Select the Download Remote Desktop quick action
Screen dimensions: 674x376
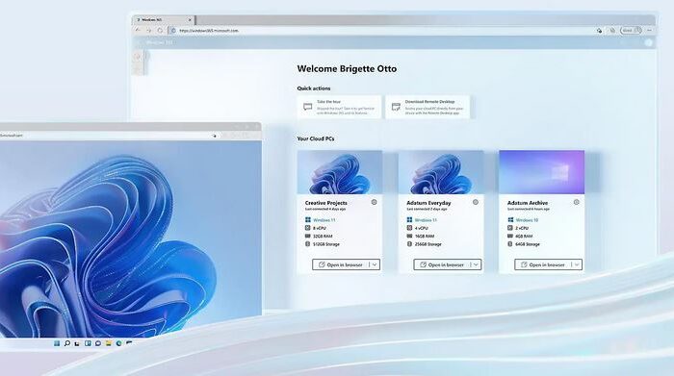click(428, 107)
